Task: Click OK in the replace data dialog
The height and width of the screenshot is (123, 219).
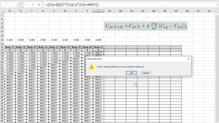Action: tap(131, 73)
